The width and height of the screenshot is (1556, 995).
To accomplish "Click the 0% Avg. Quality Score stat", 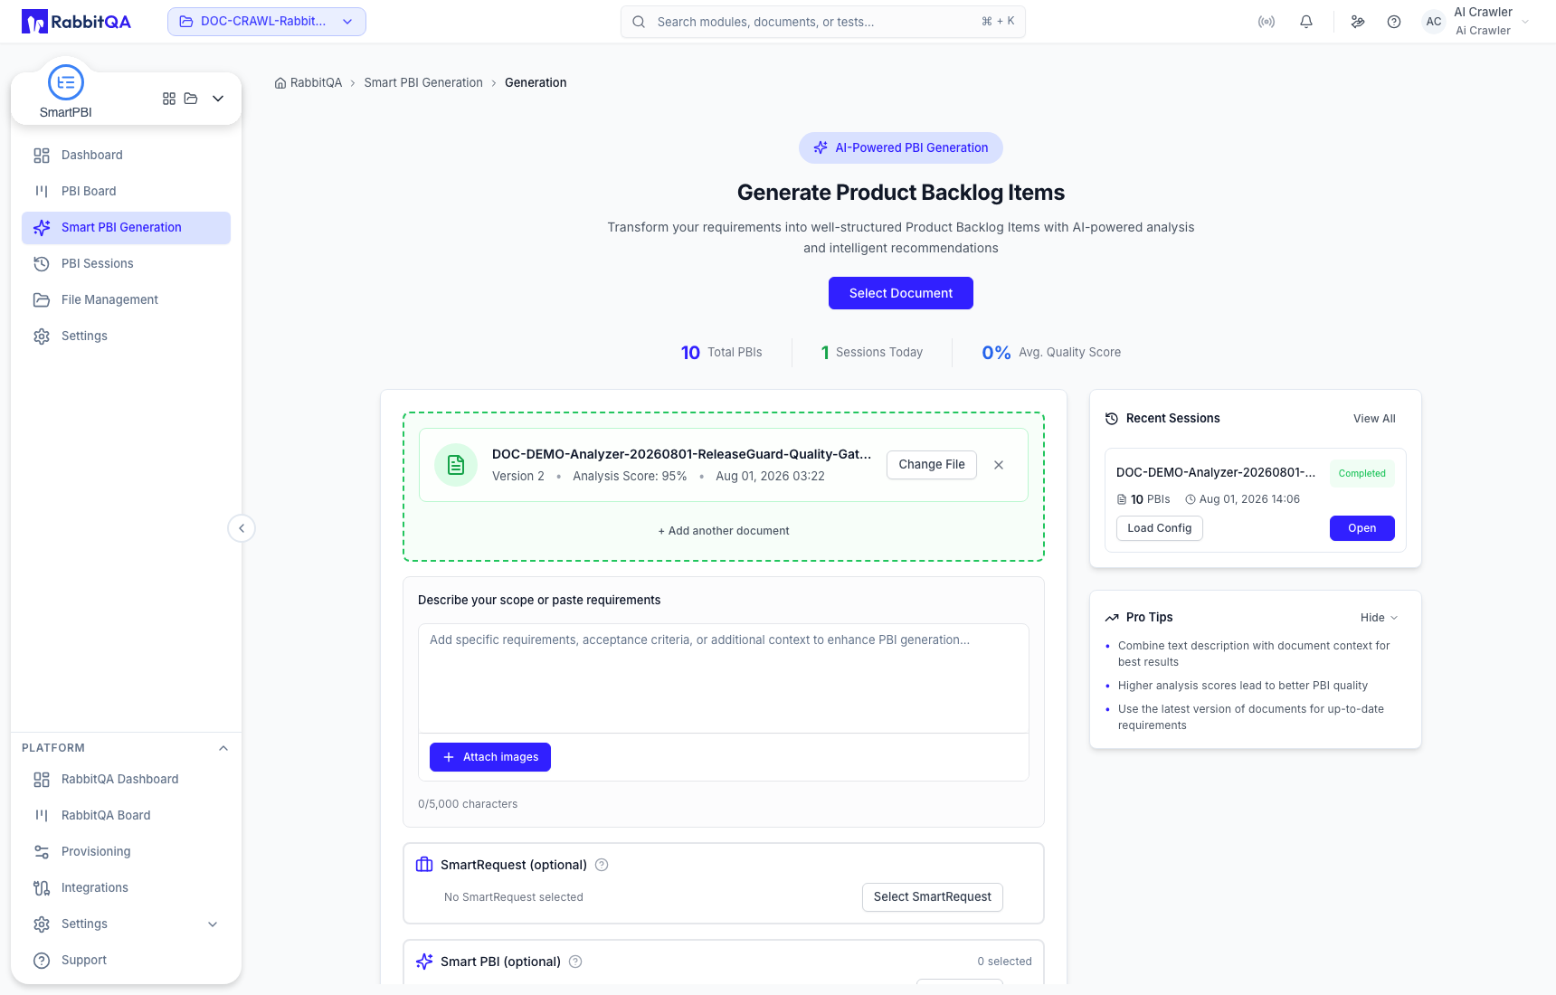I will [x=1051, y=353].
